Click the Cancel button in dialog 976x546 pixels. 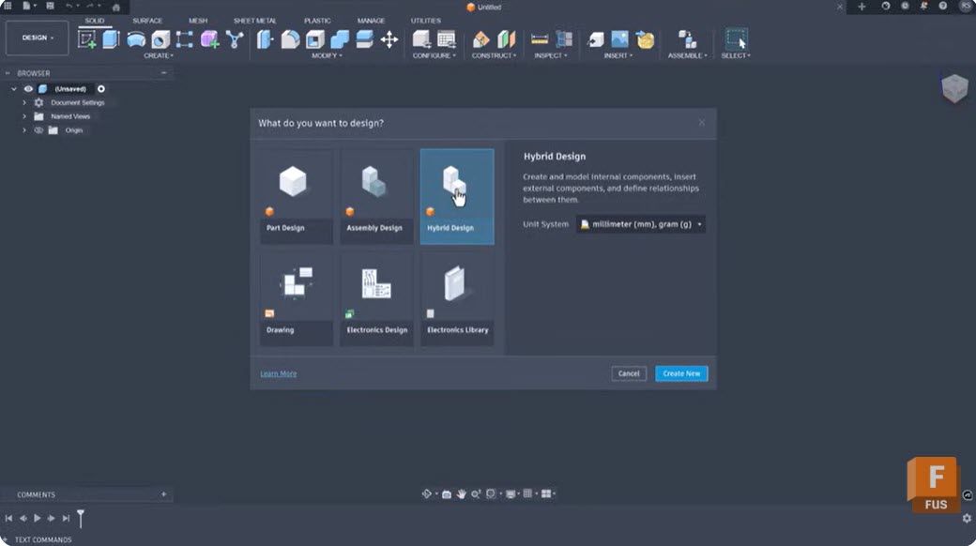coord(629,373)
